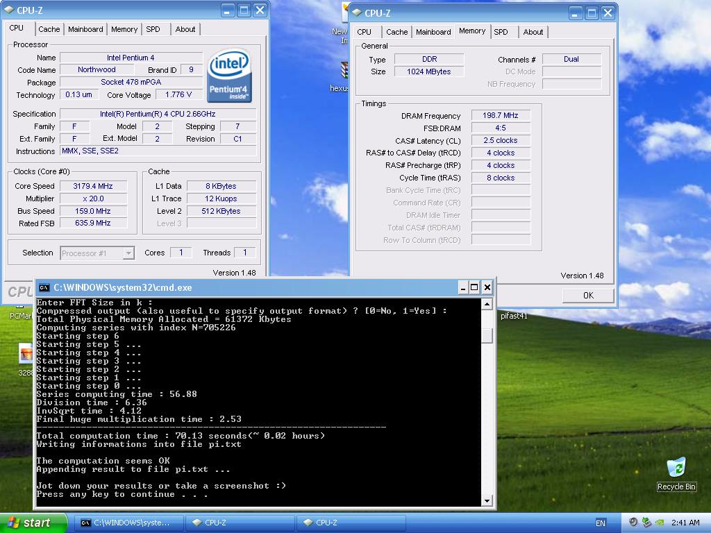Click the Memory Type DDR field
This screenshot has width=711, height=533.
[x=428, y=59]
